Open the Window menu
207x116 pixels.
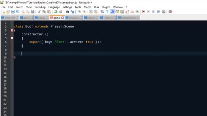point(118,7)
